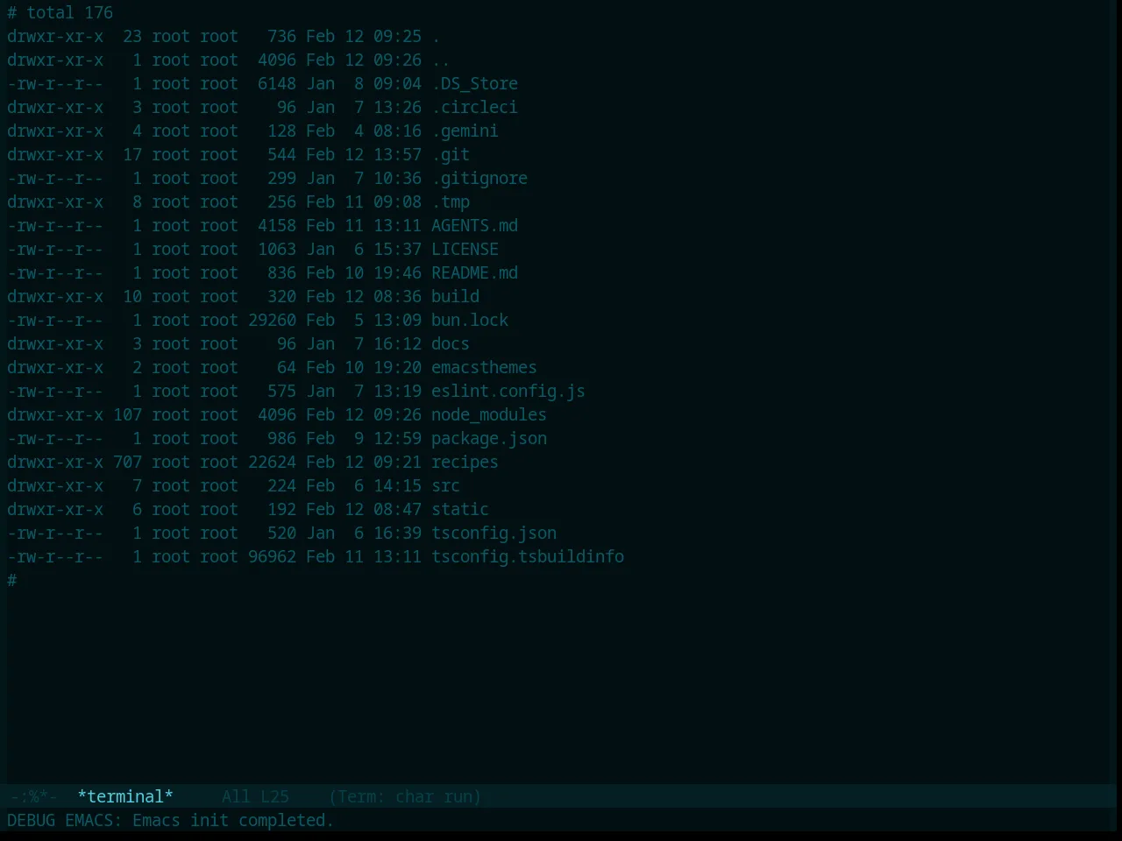Screen dimensions: 1122x841
Task: Click the '(Term: char run)' mode indicator
Action: tap(405, 796)
